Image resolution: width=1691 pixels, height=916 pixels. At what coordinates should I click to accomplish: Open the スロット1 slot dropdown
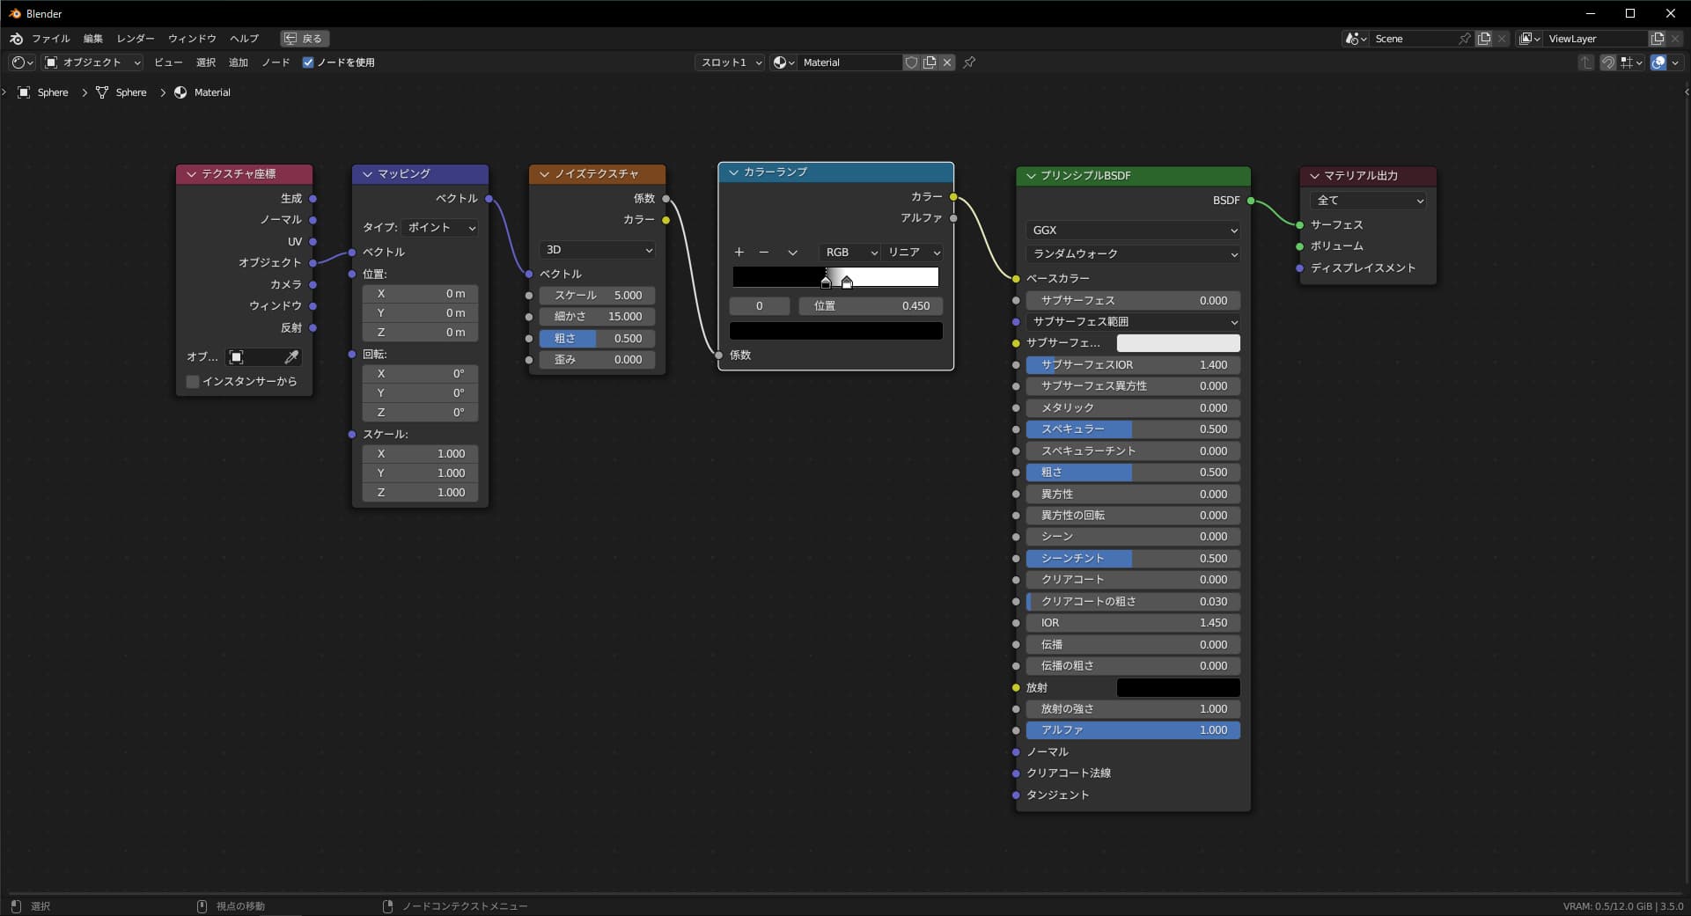pyautogui.click(x=730, y=62)
